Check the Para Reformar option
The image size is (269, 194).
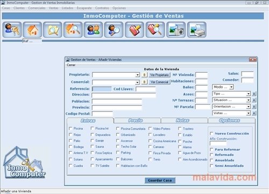pyautogui.click(x=211, y=149)
